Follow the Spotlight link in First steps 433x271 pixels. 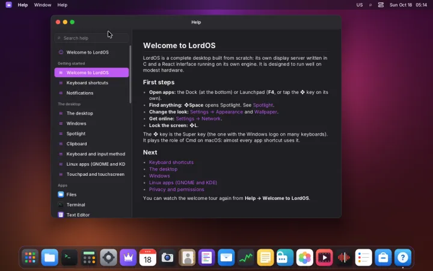pos(263,105)
